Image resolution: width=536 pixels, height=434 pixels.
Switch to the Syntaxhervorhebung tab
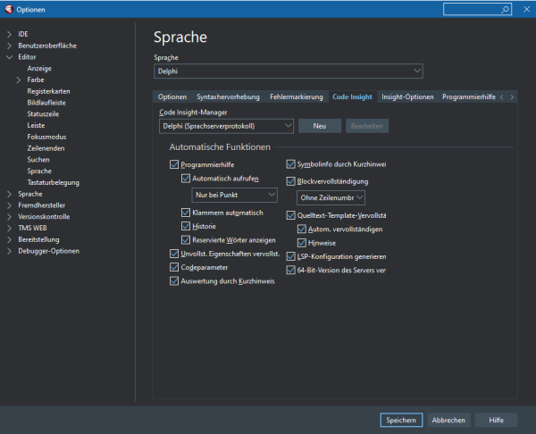tap(228, 96)
